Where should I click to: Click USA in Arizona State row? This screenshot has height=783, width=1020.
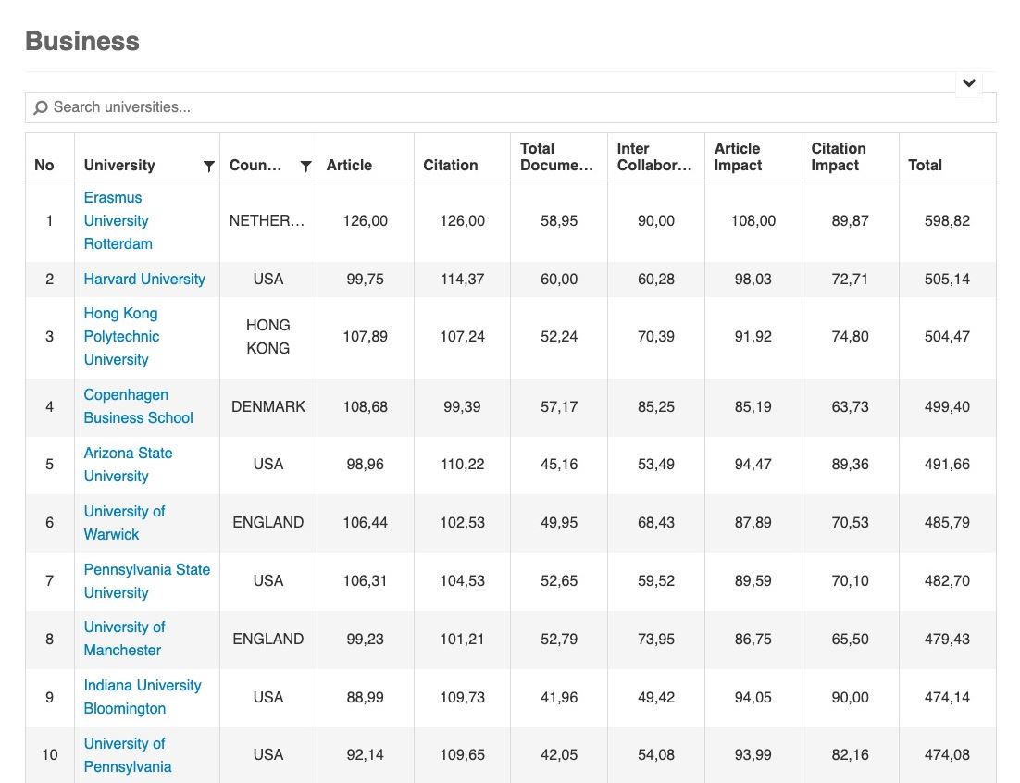click(268, 465)
